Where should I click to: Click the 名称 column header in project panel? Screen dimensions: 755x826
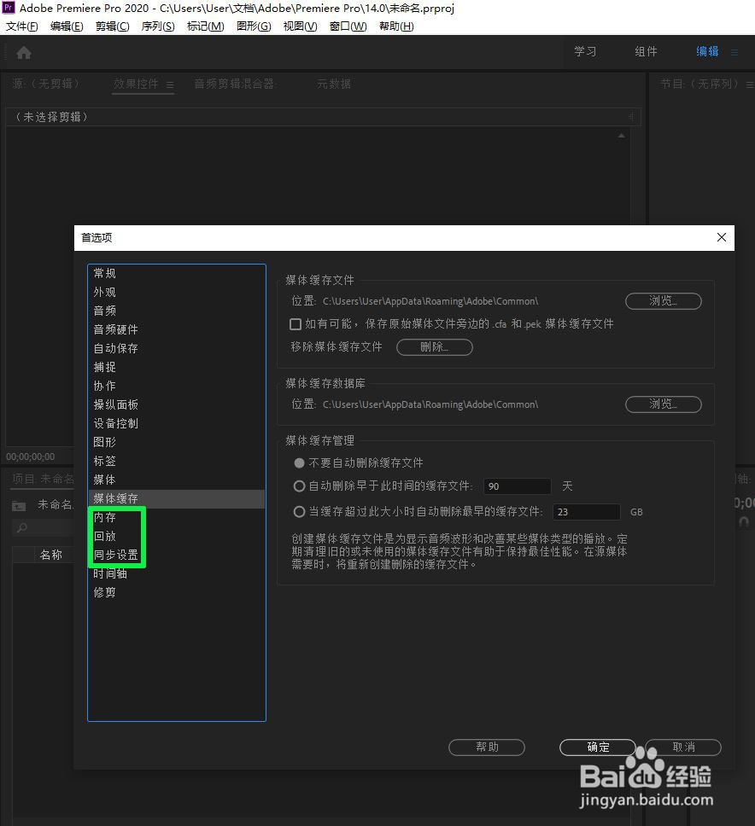(x=51, y=555)
